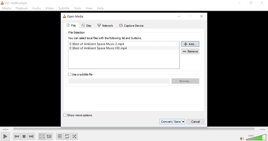The width and height of the screenshot is (268, 141).
Task: Click the playback seek bar
Action: pos(134,129)
